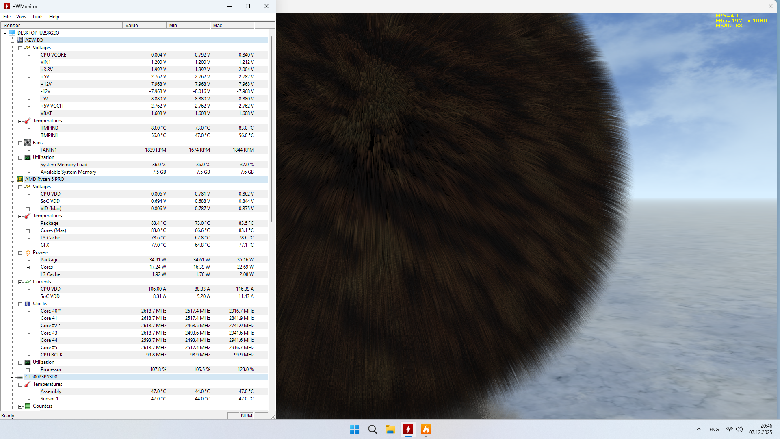The height and width of the screenshot is (439, 780).
Task: Click the Fans category icon
Action: click(28, 143)
